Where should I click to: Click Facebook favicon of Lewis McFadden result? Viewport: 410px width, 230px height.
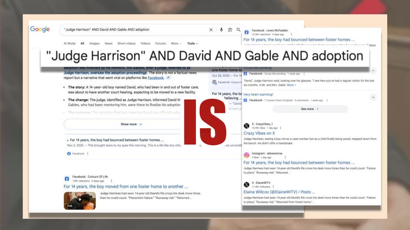click(x=246, y=32)
